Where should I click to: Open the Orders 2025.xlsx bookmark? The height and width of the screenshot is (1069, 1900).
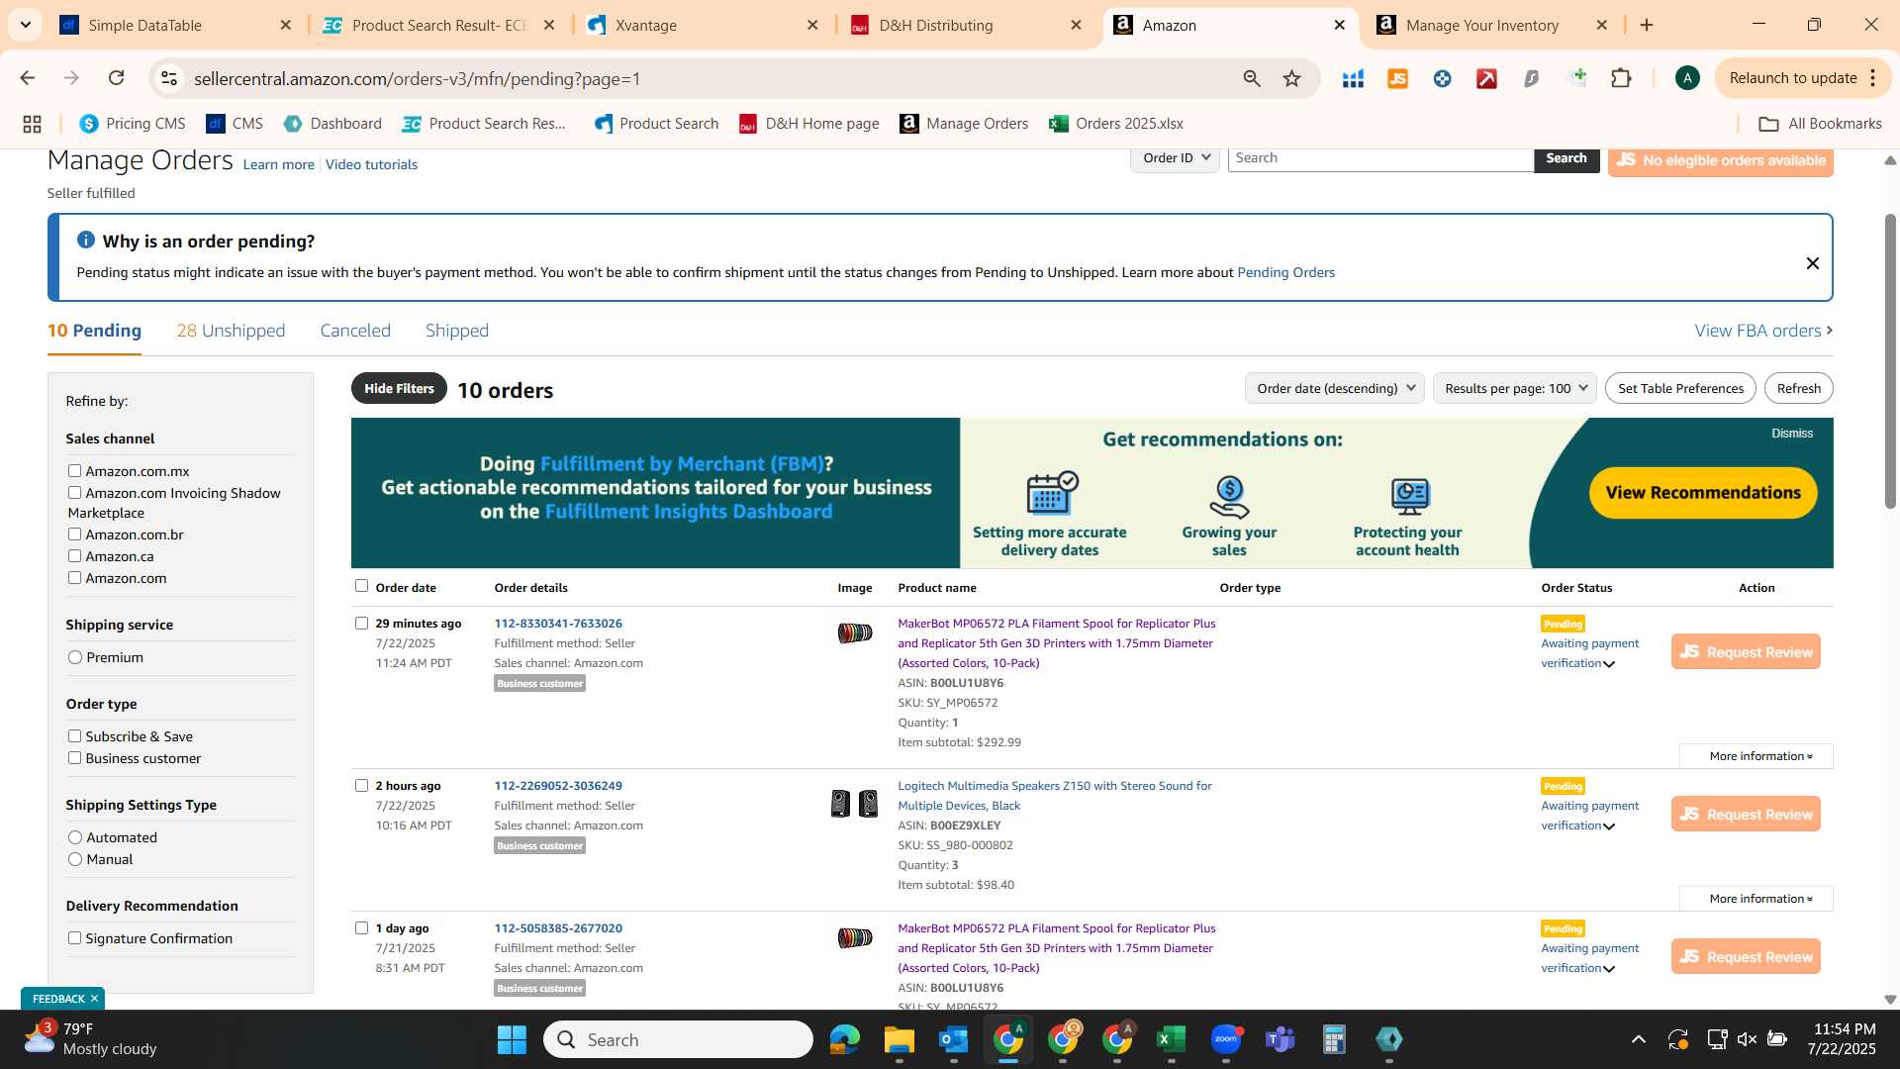[x=1116, y=124]
